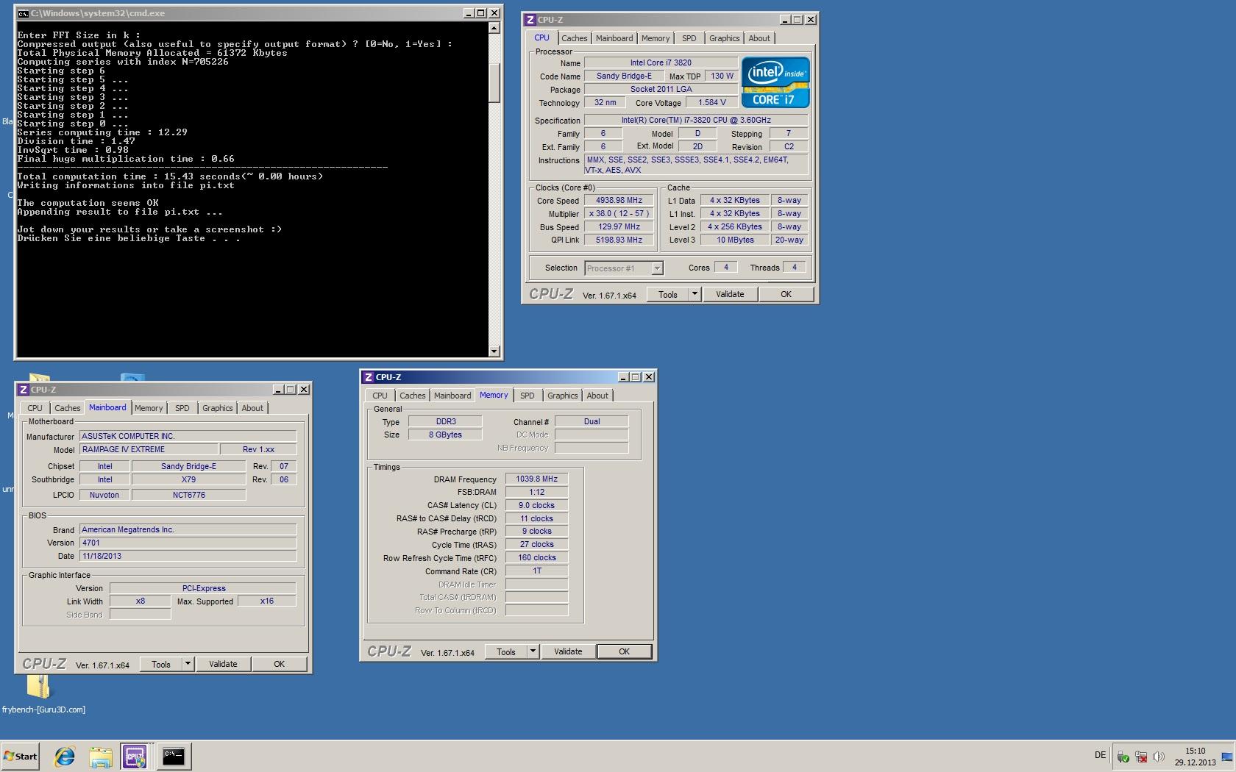Click the RAMPAGE IV EXTREME model field
This screenshot has height=772, width=1236.
click(x=149, y=449)
